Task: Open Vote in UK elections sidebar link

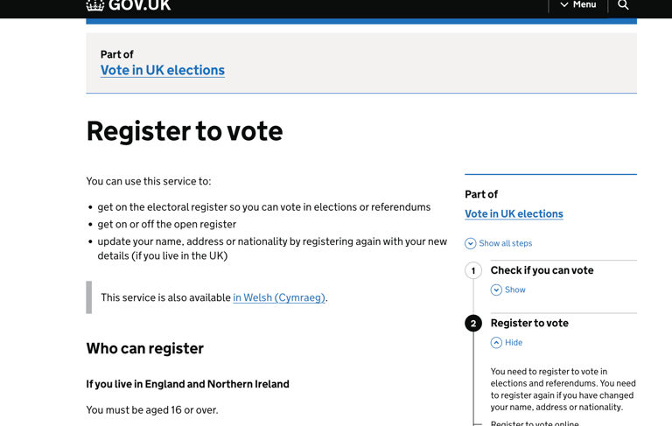Action: (x=514, y=213)
